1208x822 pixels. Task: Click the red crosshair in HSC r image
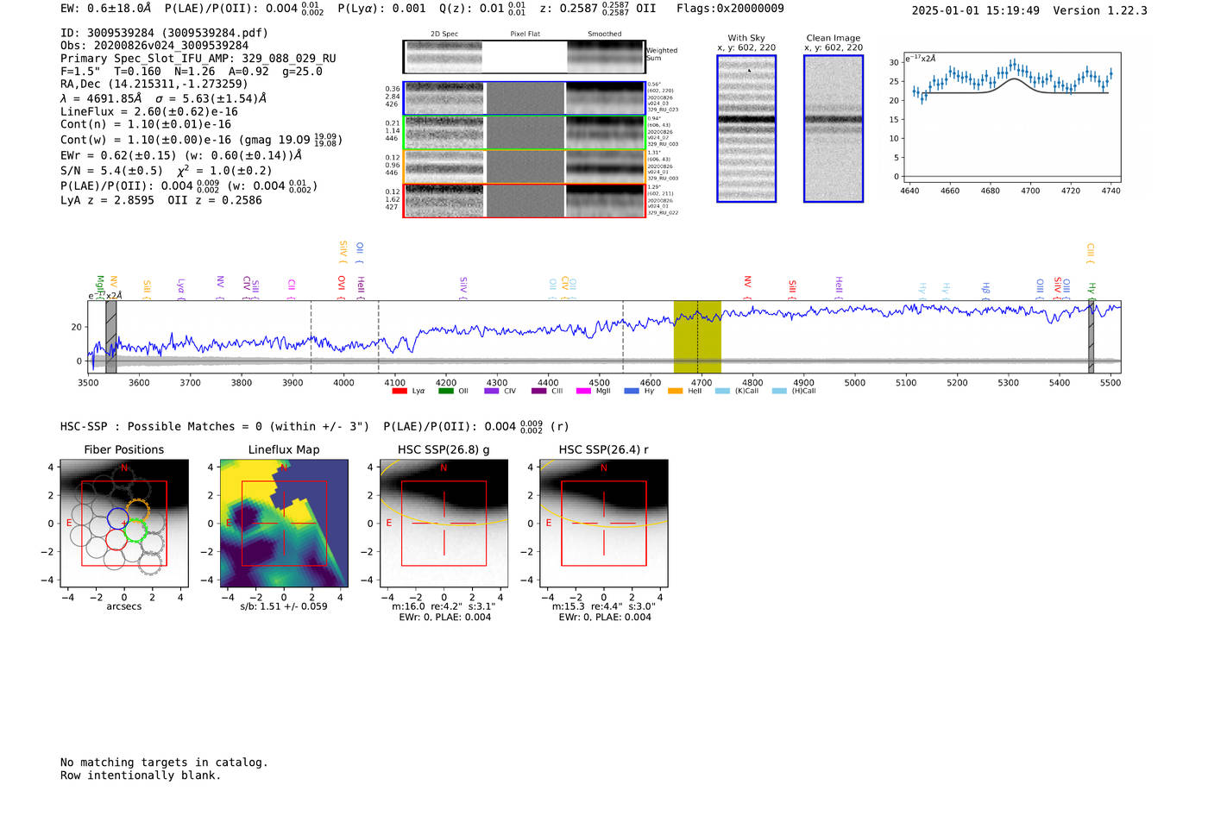(604, 524)
